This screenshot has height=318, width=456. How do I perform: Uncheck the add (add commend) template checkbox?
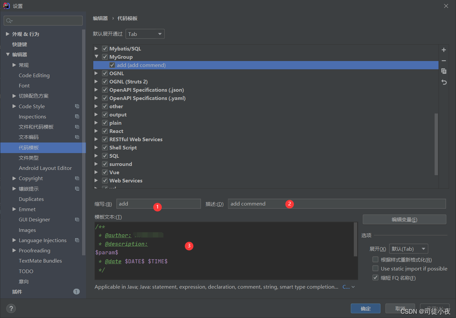(x=112, y=65)
